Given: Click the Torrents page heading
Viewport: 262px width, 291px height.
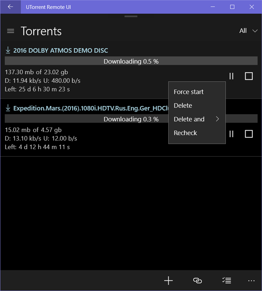Looking at the screenshot, I should coord(41,31).
